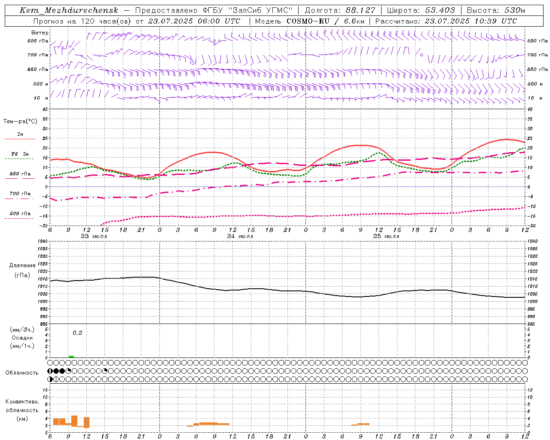This screenshot has width=550, height=440.
Task: Click the Kem_Mezhdurechensk station title
Action: click(69, 10)
